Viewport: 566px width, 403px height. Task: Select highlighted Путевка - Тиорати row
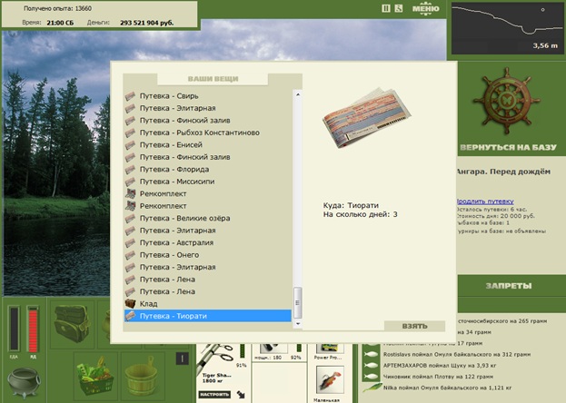[x=208, y=316]
